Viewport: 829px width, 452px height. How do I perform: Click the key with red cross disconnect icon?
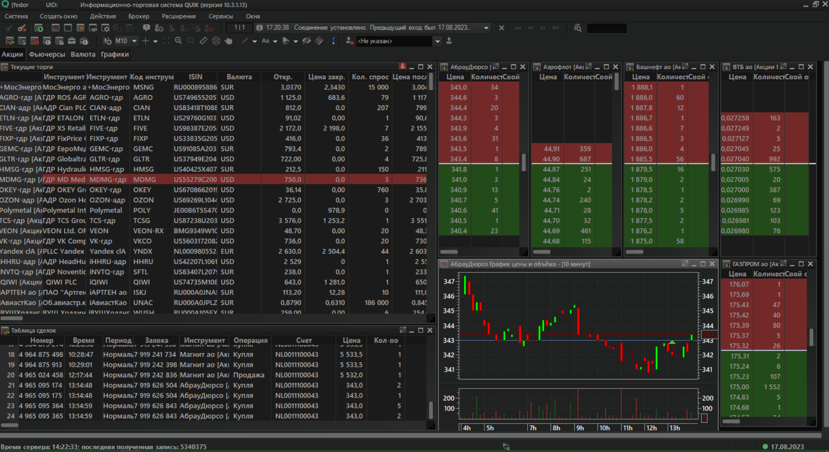[22, 28]
